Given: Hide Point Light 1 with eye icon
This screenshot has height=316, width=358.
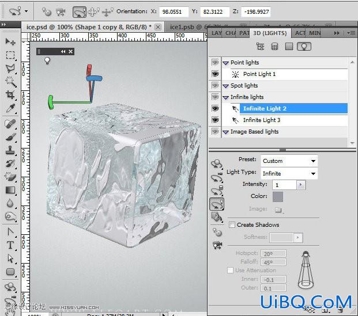Looking at the screenshot, I should pyautogui.click(x=215, y=74).
